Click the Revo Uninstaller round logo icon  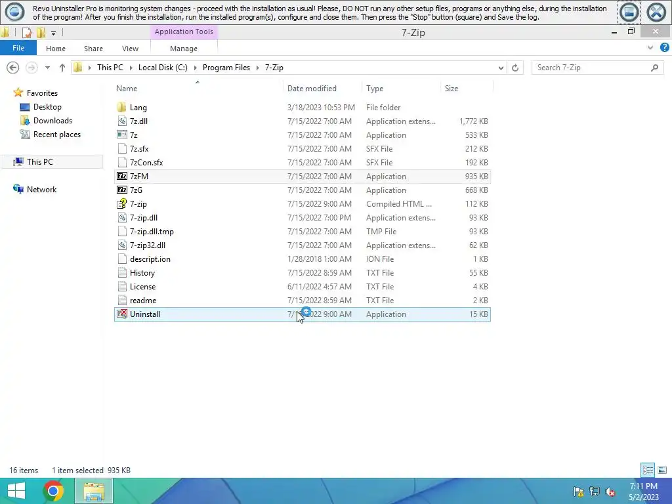14,12
